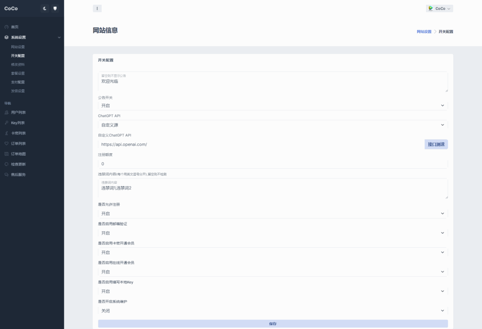Open 订单列表 via its heart icon
Viewport: 482px width, 329px height.
click(x=6, y=143)
